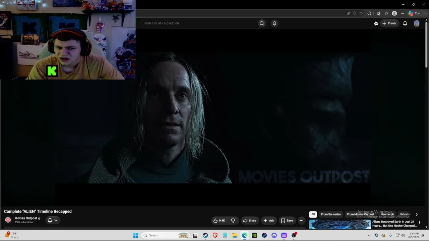Open the weather widget showing 76°F Sunny

pyautogui.click(x=12, y=235)
